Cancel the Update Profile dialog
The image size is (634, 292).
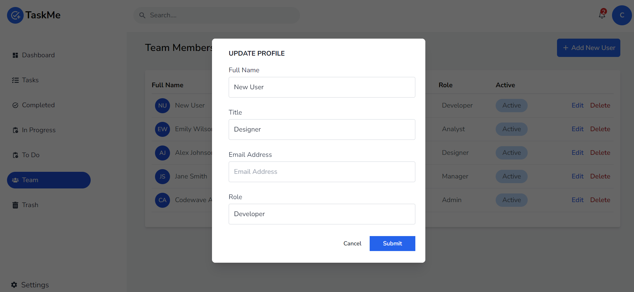(x=352, y=243)
